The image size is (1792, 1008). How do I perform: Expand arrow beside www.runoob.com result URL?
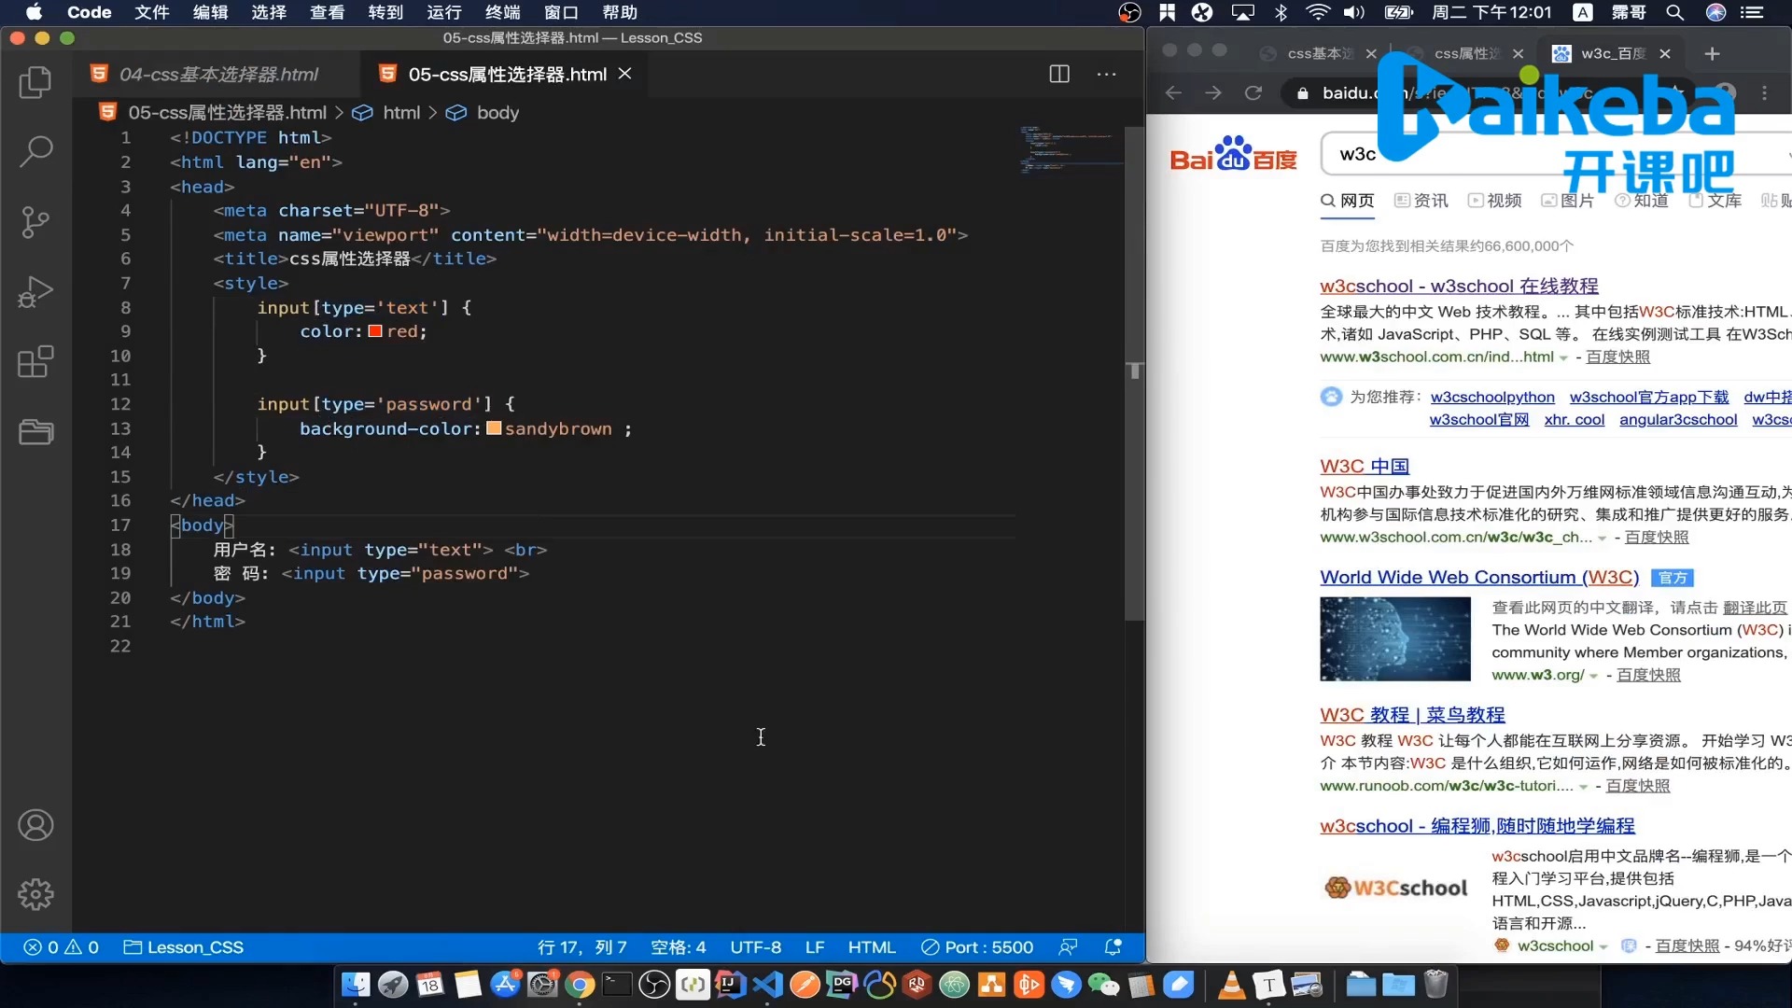1583,788
